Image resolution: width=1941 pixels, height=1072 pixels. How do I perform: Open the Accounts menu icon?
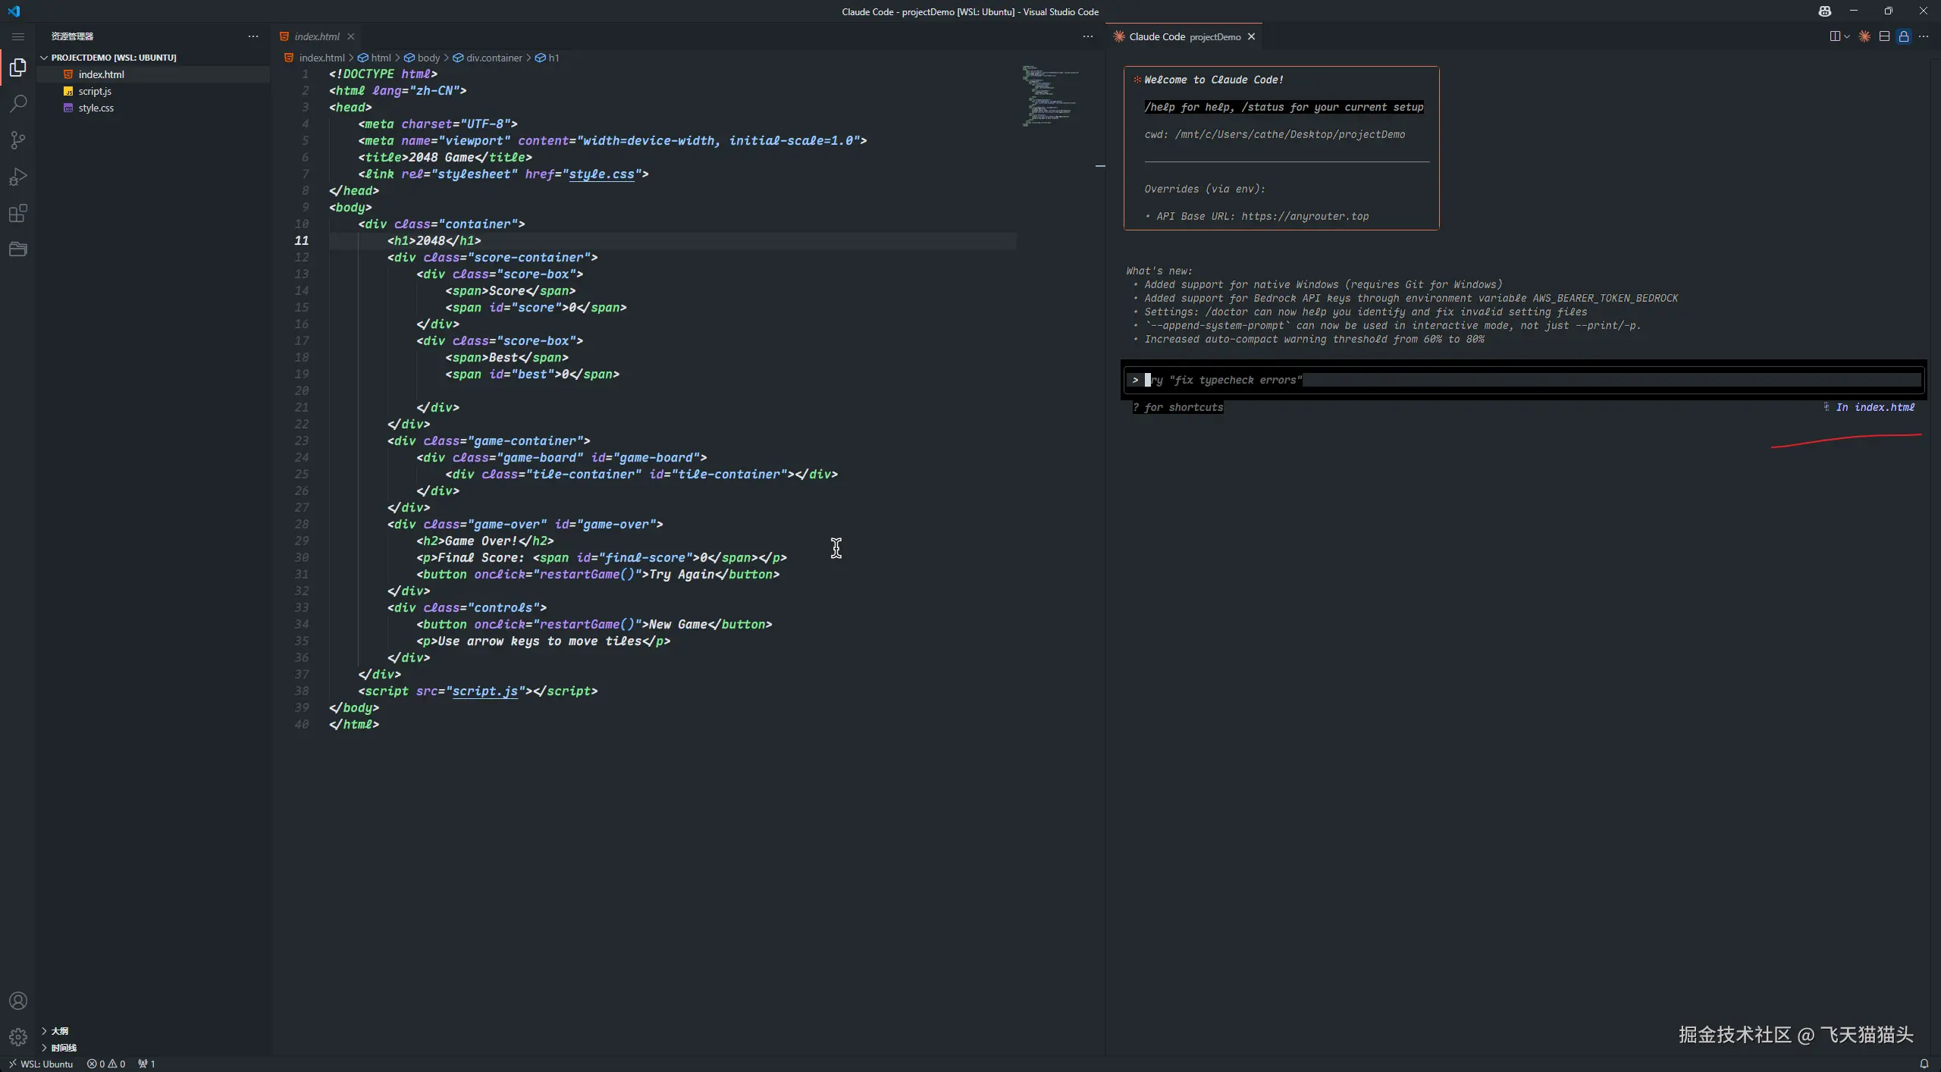18,1001
